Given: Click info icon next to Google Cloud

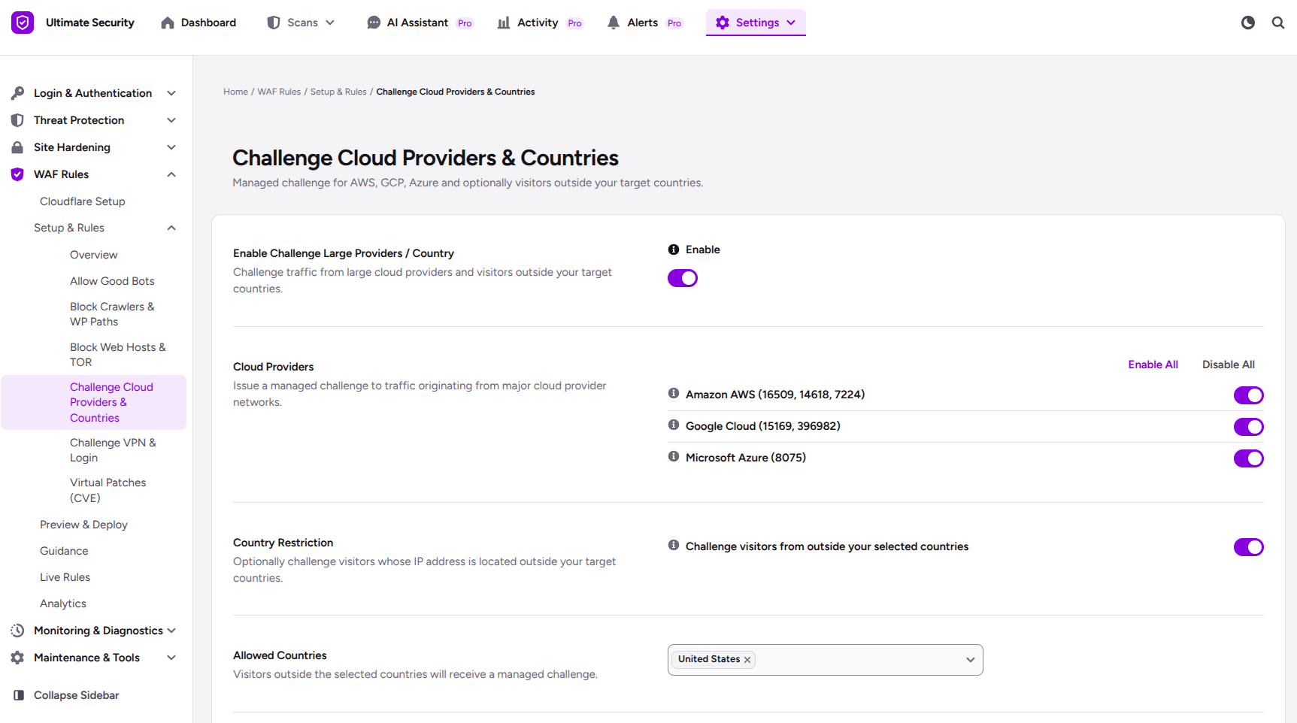Looking at the screenshot, I should 674,425.
